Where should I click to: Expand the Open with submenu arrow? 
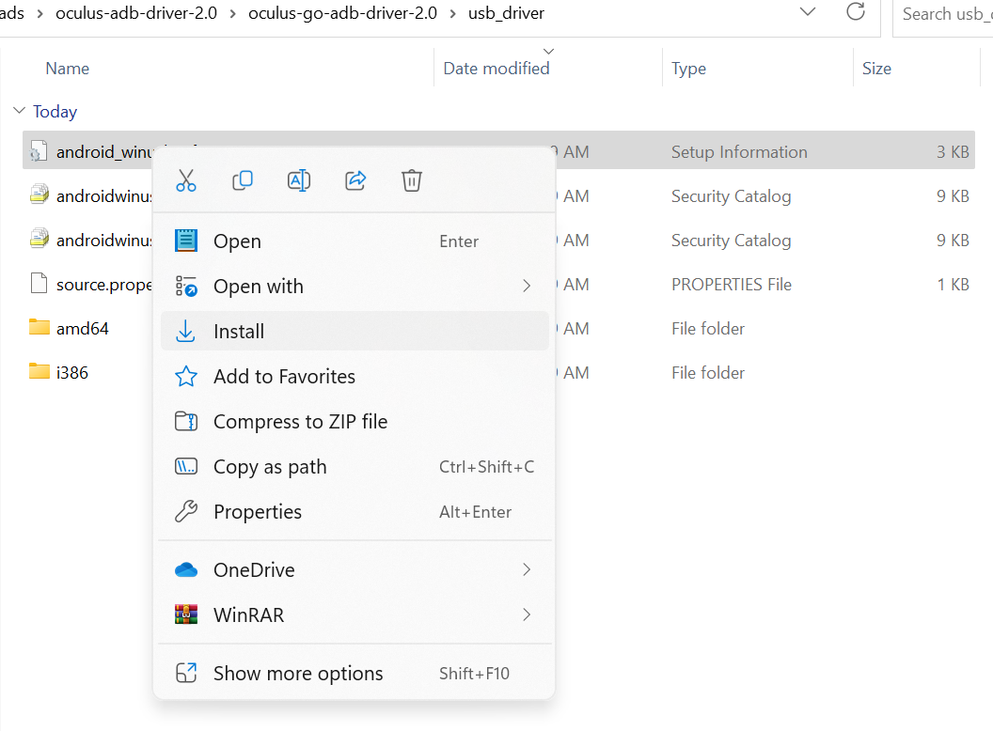(527, 286)
